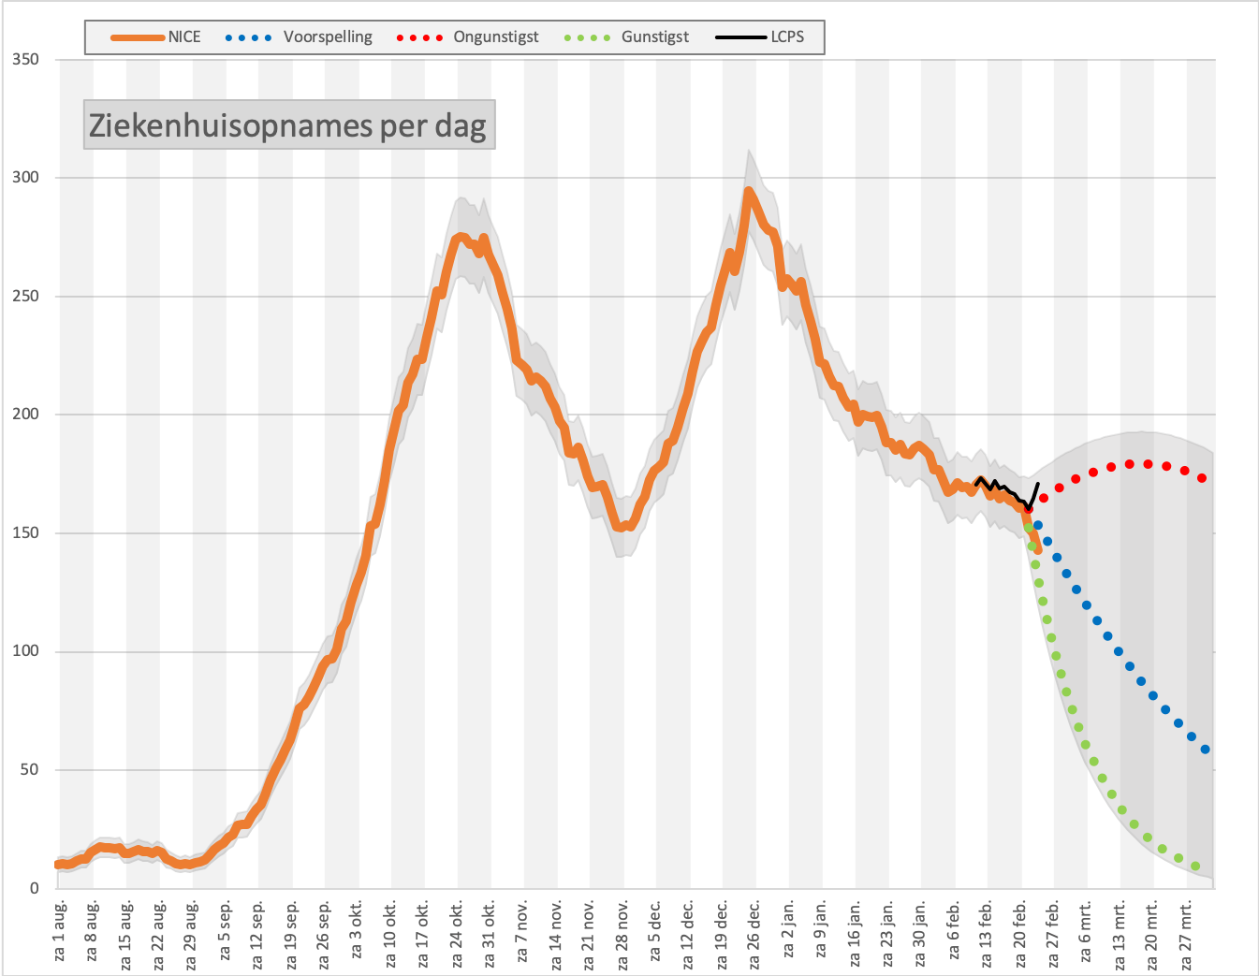Image resolution: width=1259 pixels, height=976 pixels.
Task: Select the 'za 1 aug.' date label
Action: 60,929
